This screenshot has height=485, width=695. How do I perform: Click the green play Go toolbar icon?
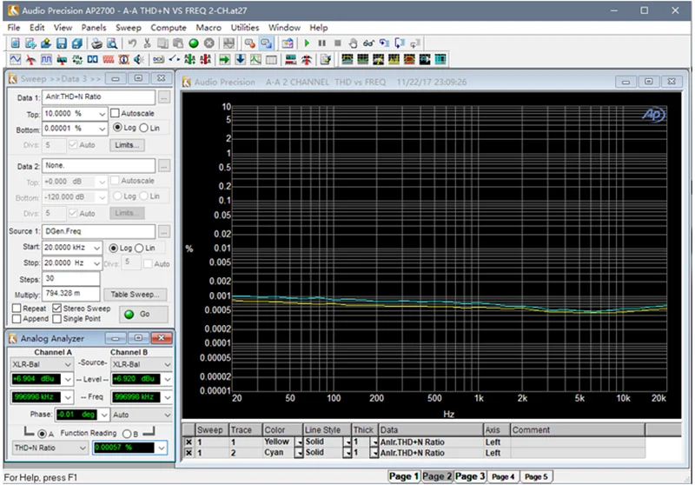[307, 43]
